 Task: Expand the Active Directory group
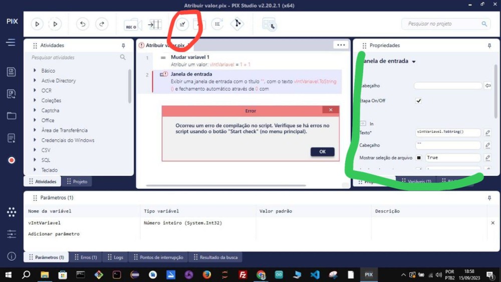(35, 80)
